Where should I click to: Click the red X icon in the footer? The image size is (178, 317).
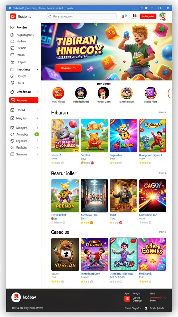[127, 299]
